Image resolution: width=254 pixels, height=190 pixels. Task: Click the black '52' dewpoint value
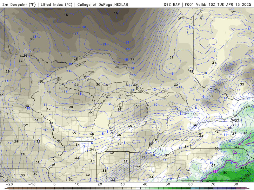247,175
